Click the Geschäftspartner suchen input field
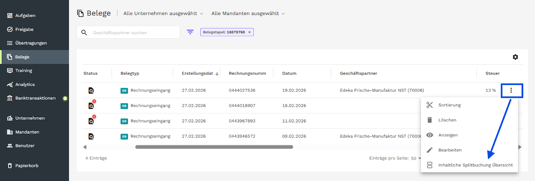This screenshot has width=535, height=181. pos(134,33)
